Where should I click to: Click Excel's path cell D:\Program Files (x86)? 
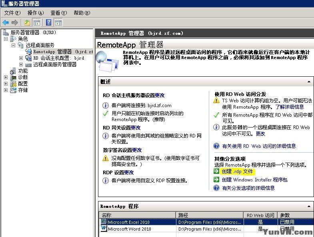tap(210, 222)
